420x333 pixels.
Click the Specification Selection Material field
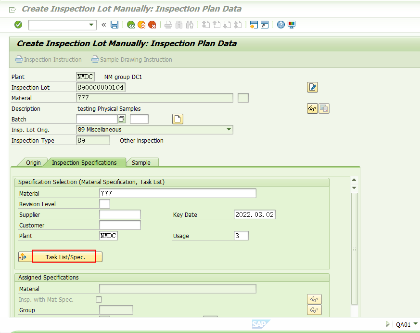[178, 193]
